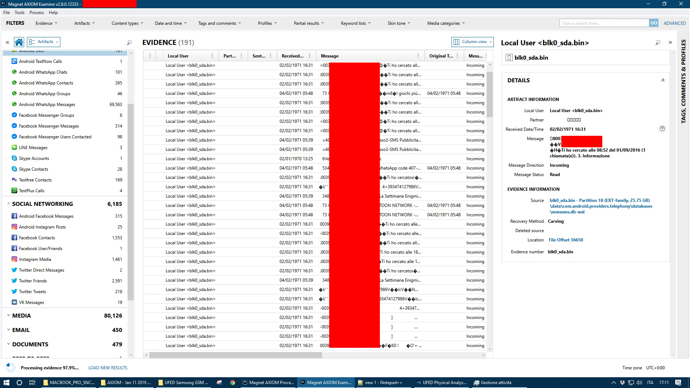Open the Content types filter dropdown
This screenshot has height=388, width=690.
(127, 23)
